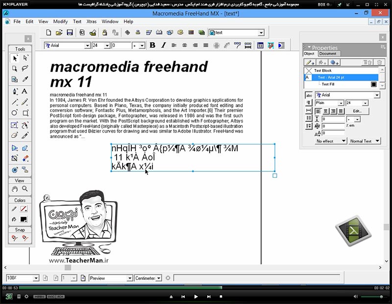Click the abc character settings button
Screen dimensions: 392x304
point(309,95)
